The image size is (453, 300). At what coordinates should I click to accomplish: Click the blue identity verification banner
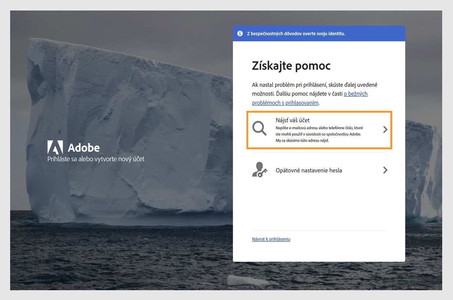pyautogui.click(x=320, y=33)
